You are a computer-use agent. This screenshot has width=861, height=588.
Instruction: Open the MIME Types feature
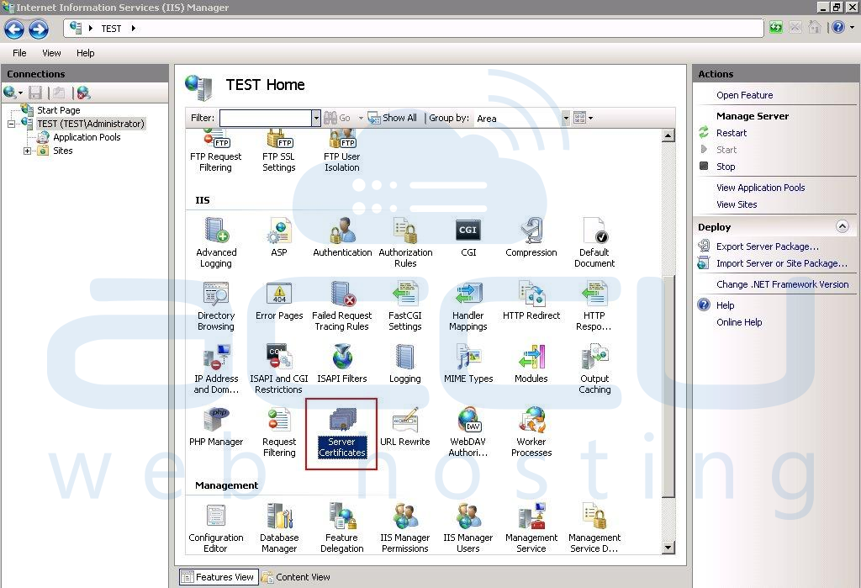468,363
